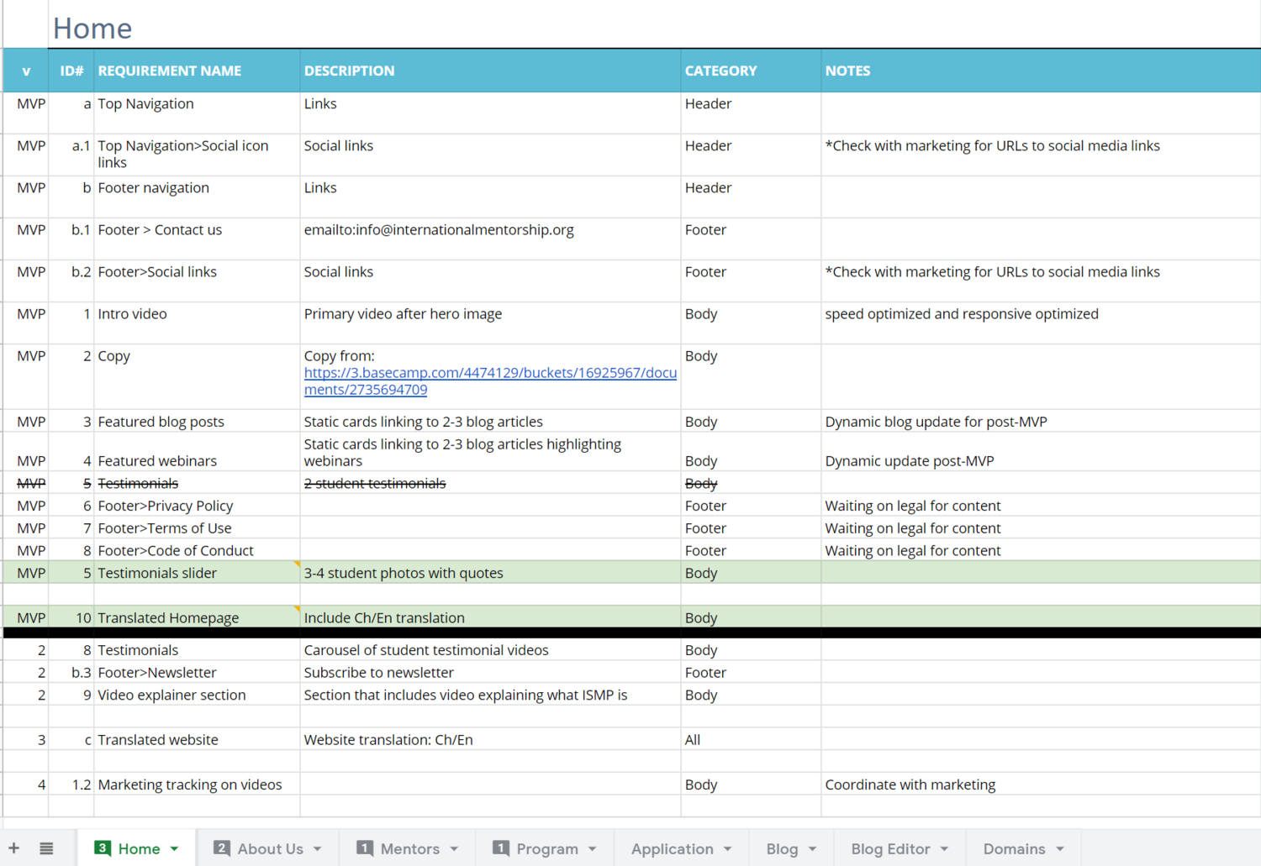The height and width of the screenshot is (866, 1261).
Task: Switch to the Application sheet tab
Action: point(682,848)
